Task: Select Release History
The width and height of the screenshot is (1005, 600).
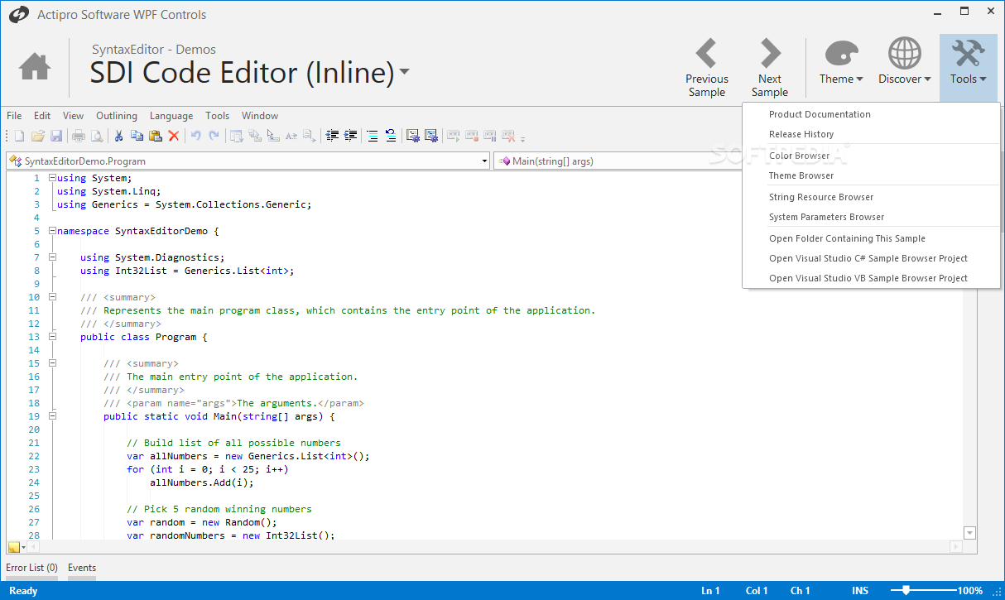Action: point(871,134)
